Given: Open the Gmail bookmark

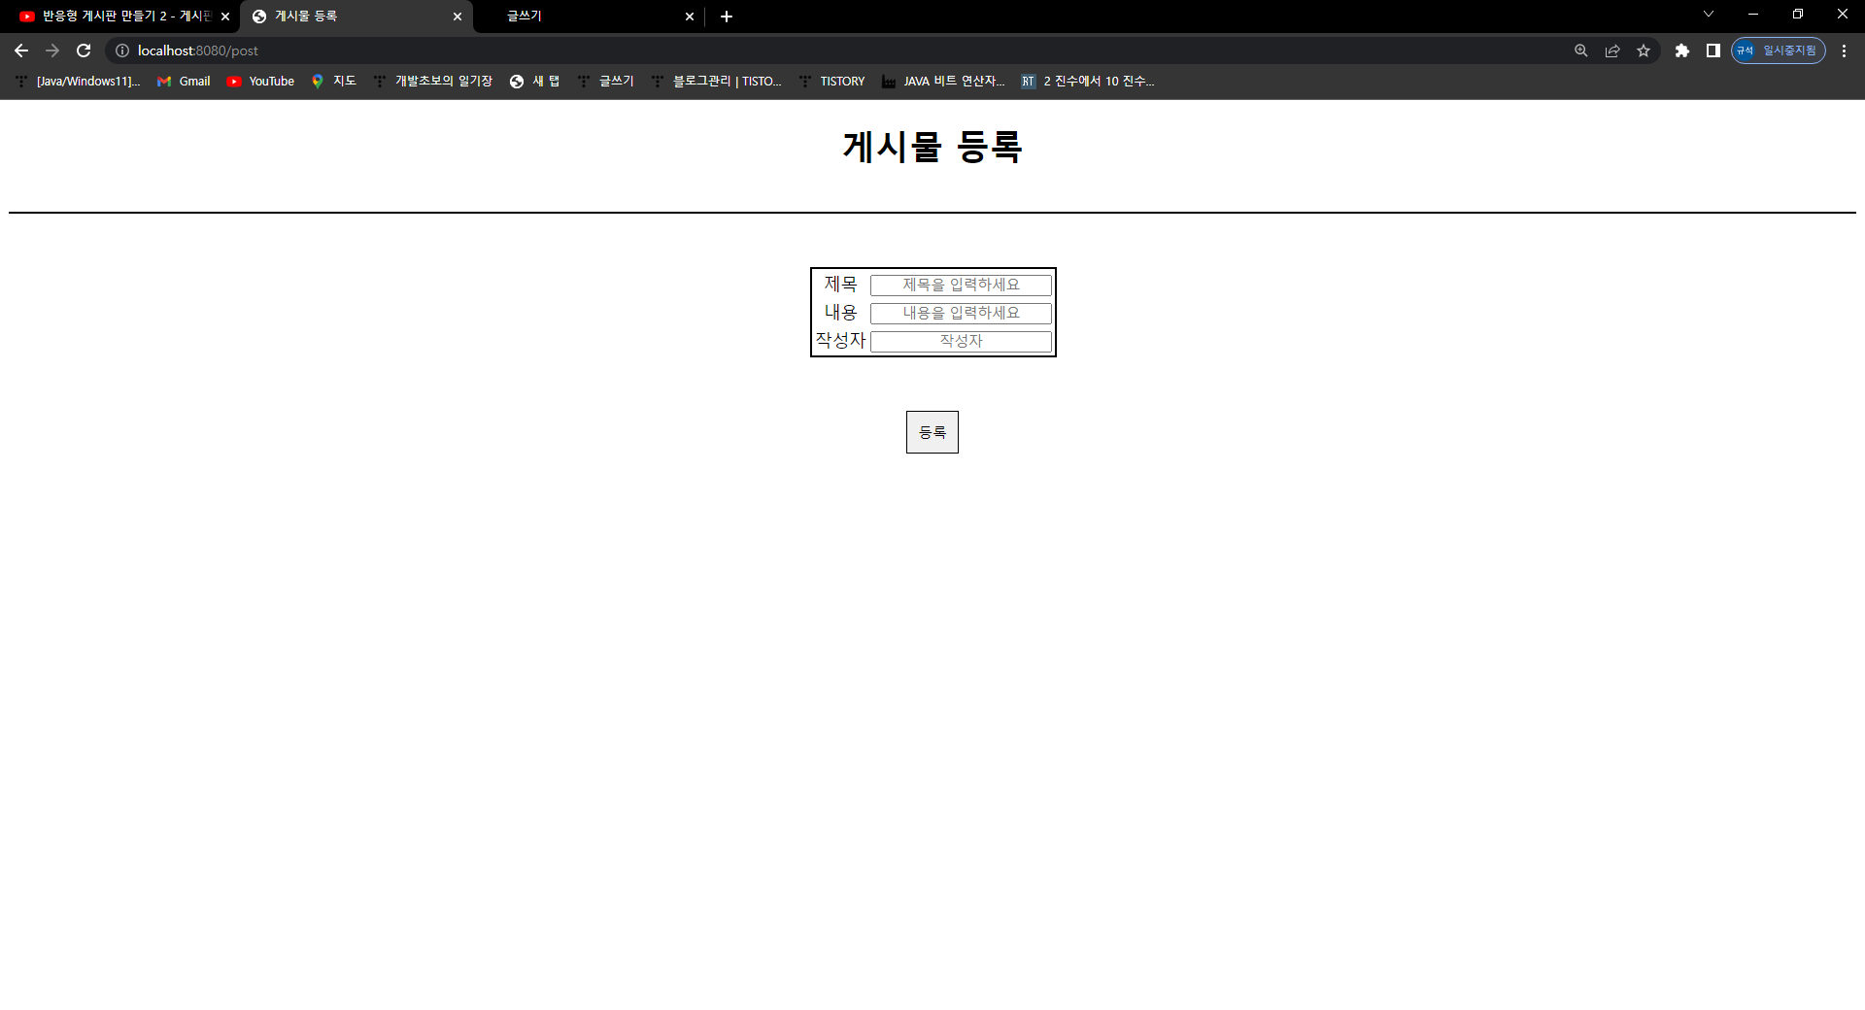Looking at the screenshot, I should (x=184, y=82).
